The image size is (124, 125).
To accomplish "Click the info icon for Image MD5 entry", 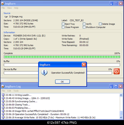I will [x=3, y=111].
